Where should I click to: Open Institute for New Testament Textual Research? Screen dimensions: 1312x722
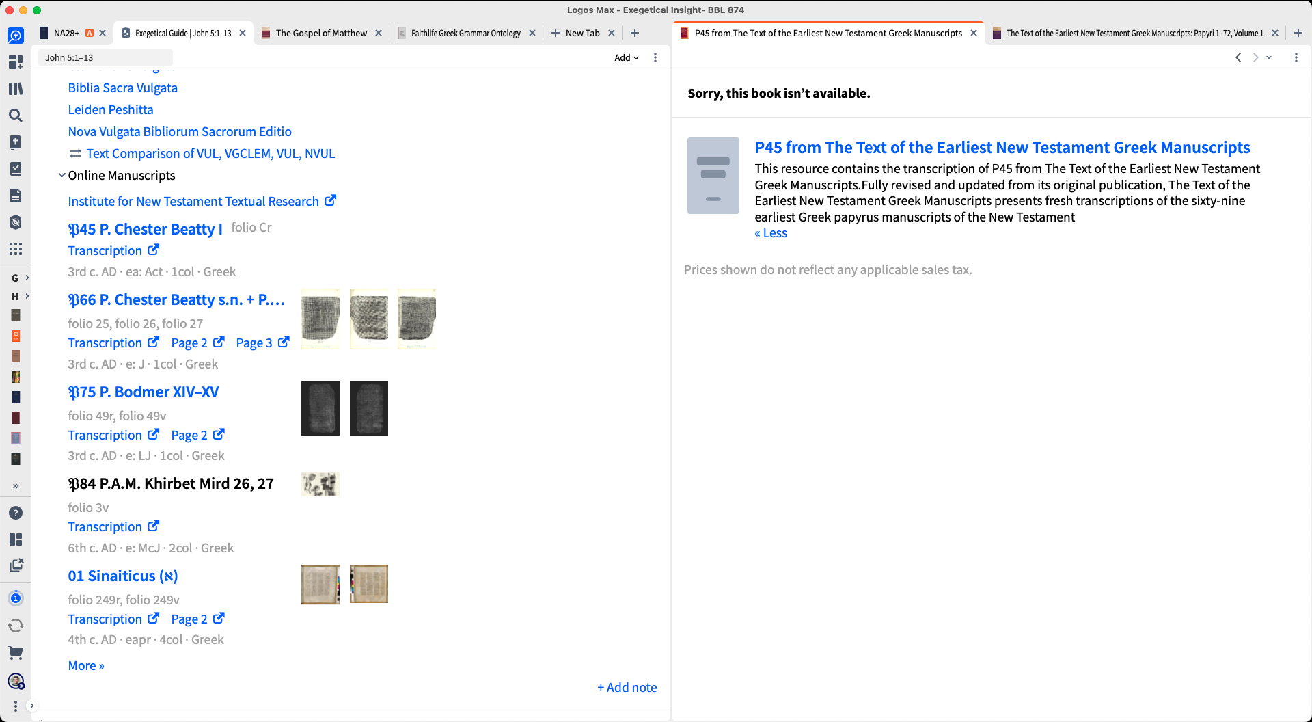tap(202, 202)
